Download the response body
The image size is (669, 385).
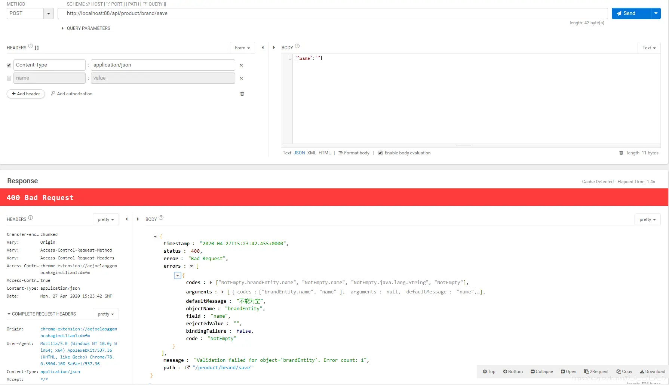(653, 372)
